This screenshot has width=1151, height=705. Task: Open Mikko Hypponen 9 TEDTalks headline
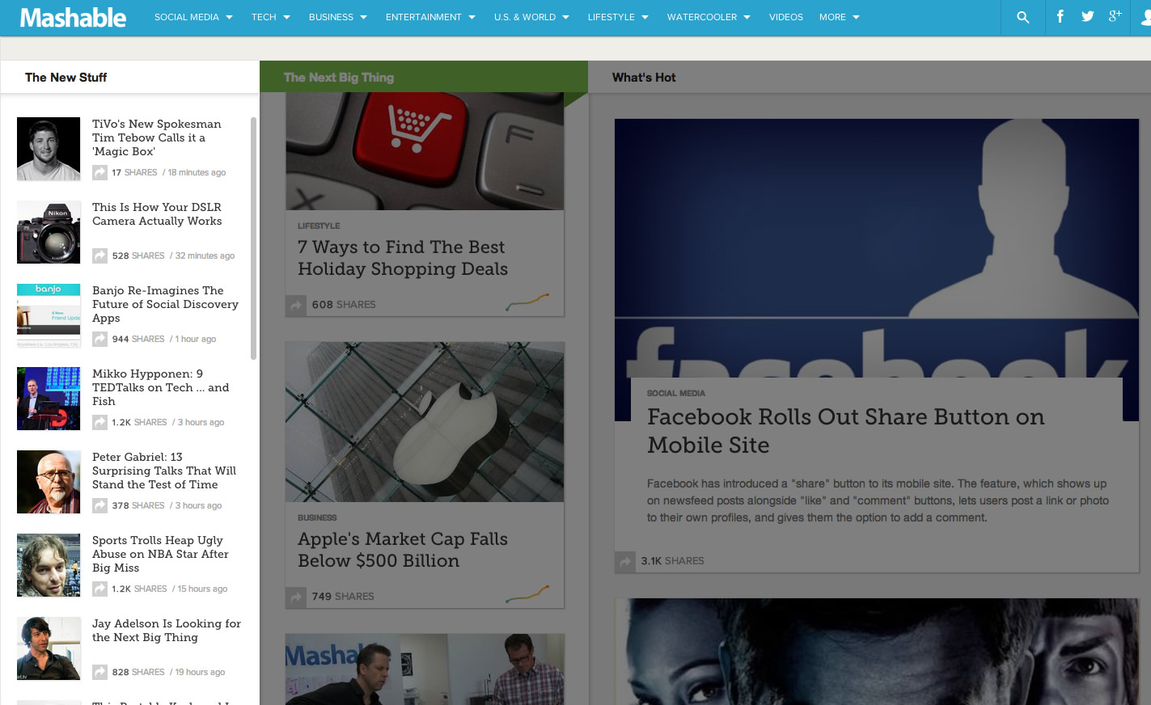[161, 387]
